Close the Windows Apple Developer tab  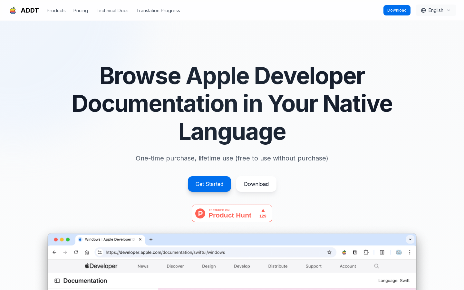tap(140, 239)
